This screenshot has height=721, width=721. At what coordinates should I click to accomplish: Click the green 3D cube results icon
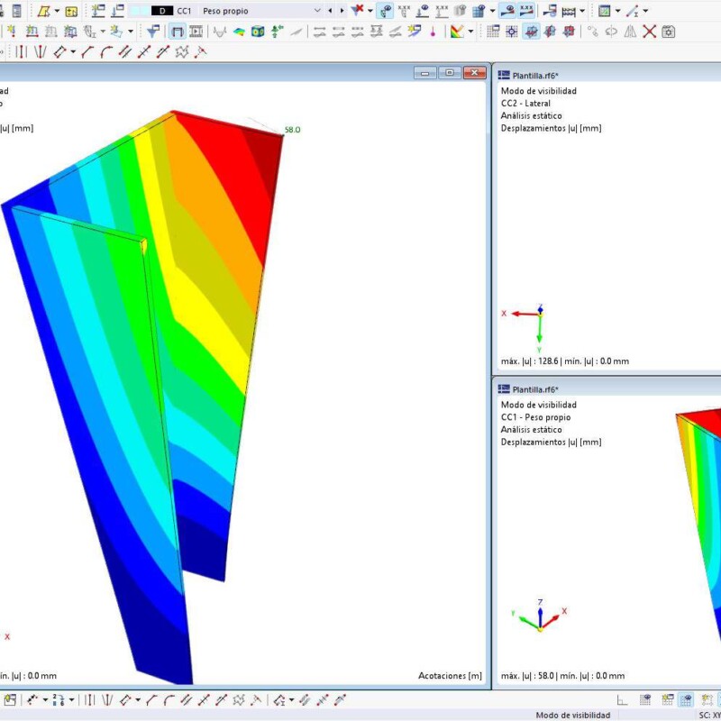point(258,32)
